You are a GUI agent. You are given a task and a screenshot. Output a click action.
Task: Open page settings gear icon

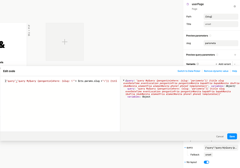click(x=234, y=6)
